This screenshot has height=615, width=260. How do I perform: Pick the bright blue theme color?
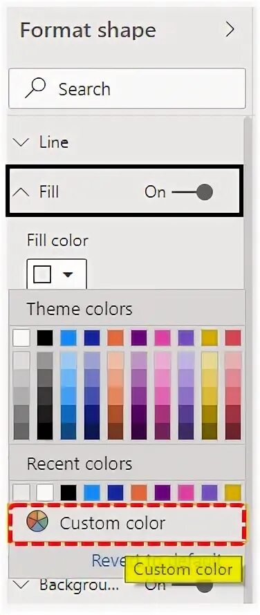point(68,338)
